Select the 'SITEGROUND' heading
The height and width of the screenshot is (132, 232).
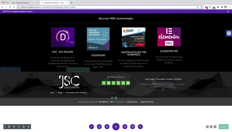coord(98,56)
